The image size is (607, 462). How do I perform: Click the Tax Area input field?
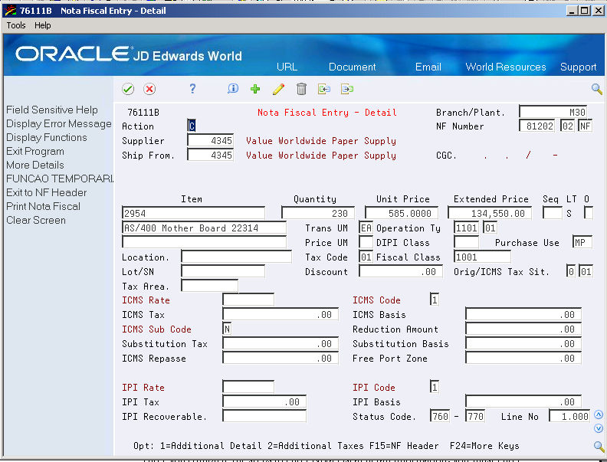(x=210, y=287)
